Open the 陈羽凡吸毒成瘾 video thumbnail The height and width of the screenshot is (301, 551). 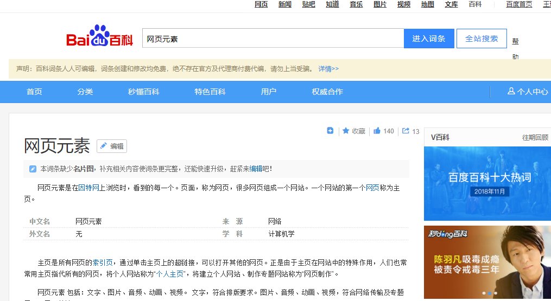tap(487, 262)
